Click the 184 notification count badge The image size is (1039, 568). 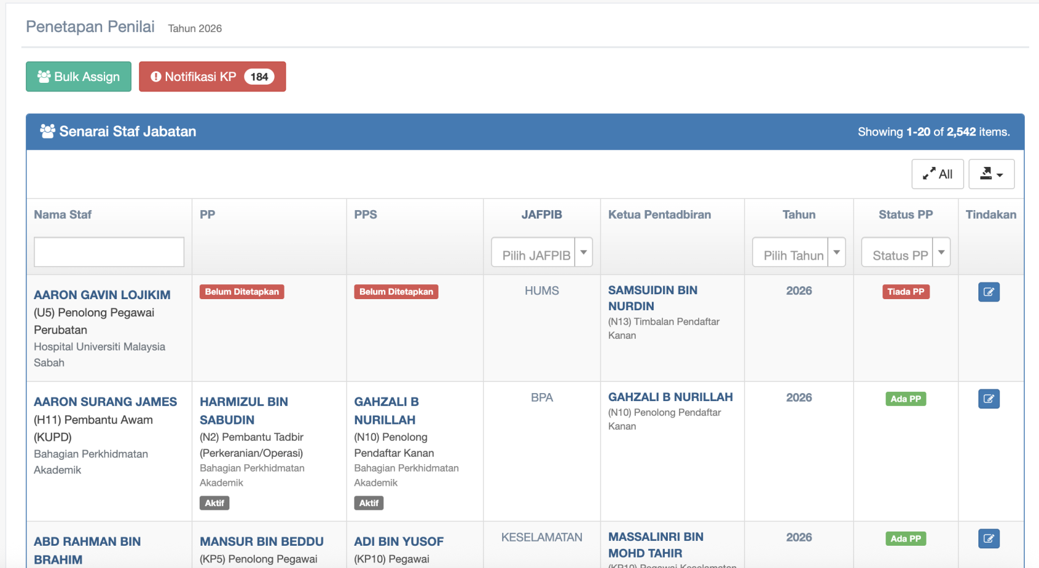point(259,77)
